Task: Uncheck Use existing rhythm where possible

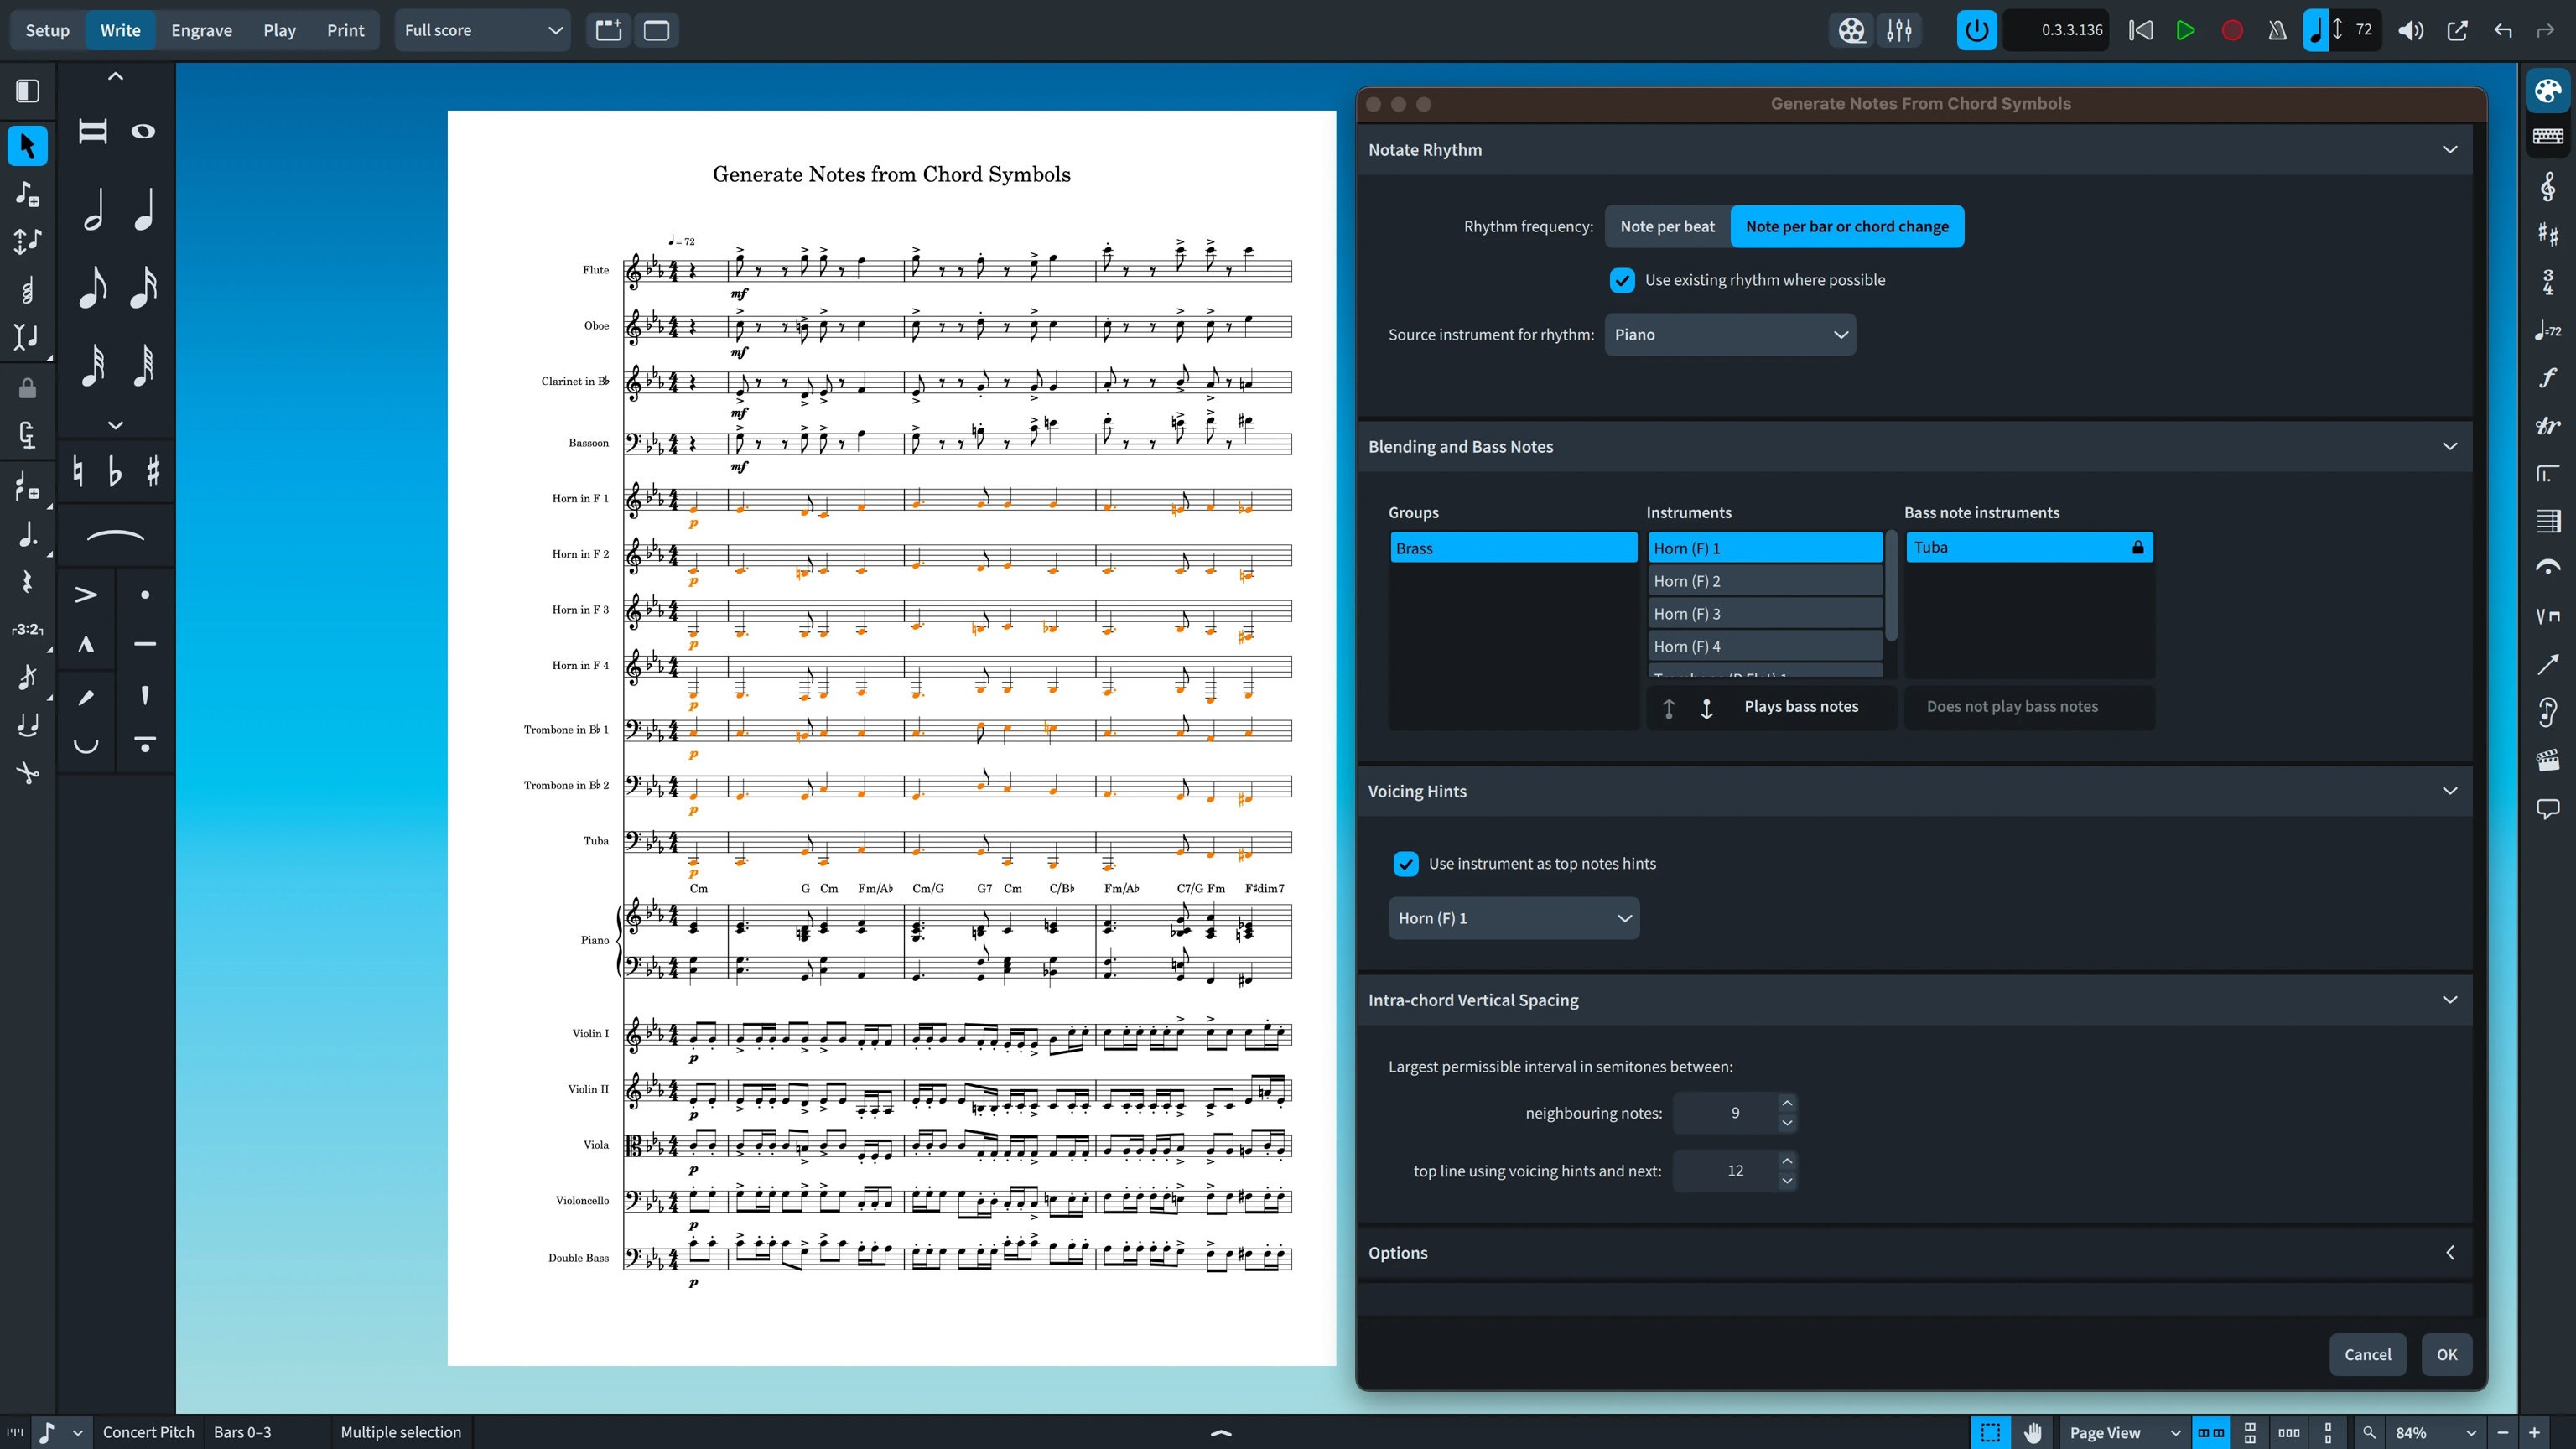Action: 1621,280
